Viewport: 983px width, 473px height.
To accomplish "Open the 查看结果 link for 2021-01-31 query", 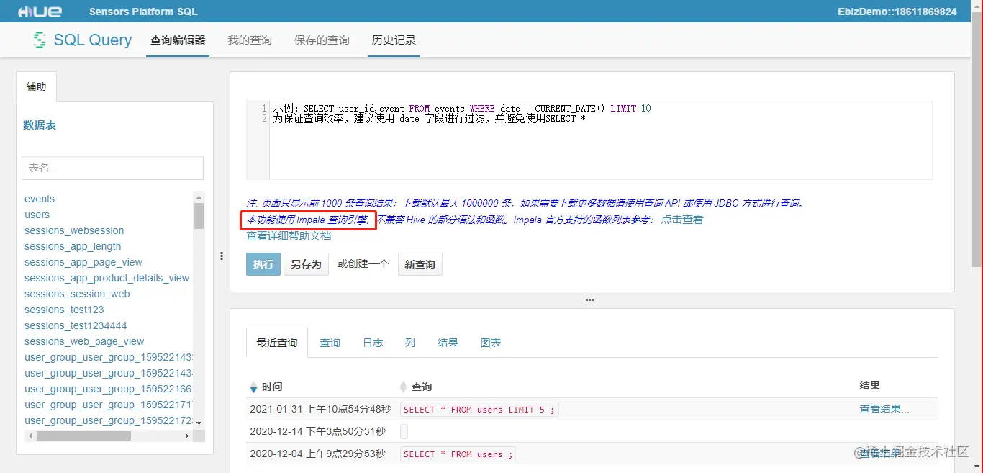I will pyautogui.click(x=884, y=409).
